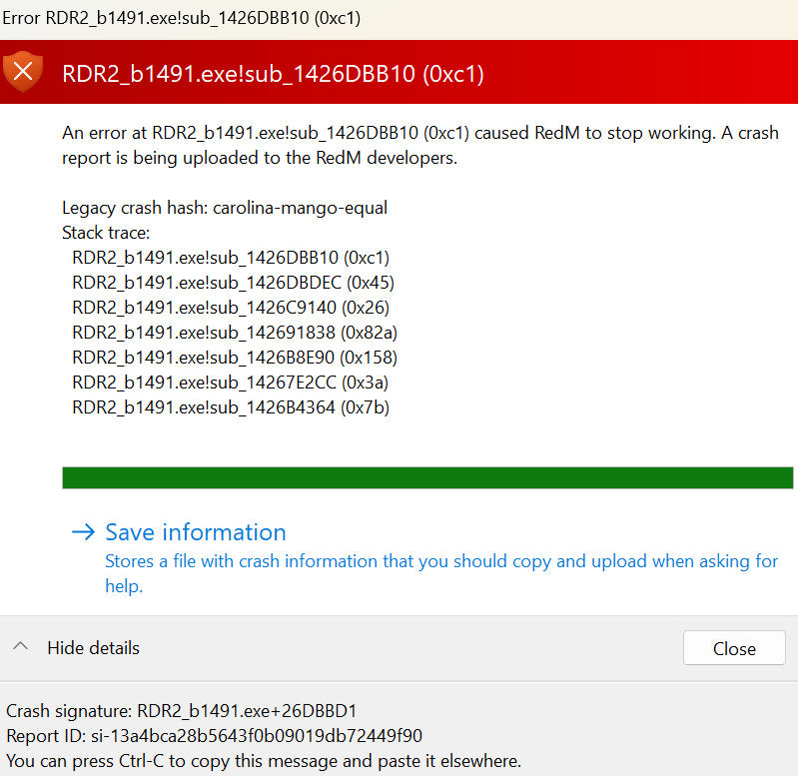Click the Save information arrow icon
The image size is (798, 776).
[x=84, y=532]
